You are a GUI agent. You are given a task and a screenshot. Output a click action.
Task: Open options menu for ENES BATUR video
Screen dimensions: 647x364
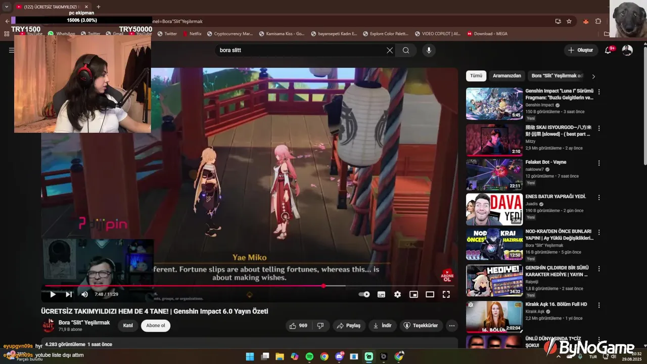[599, 198]
